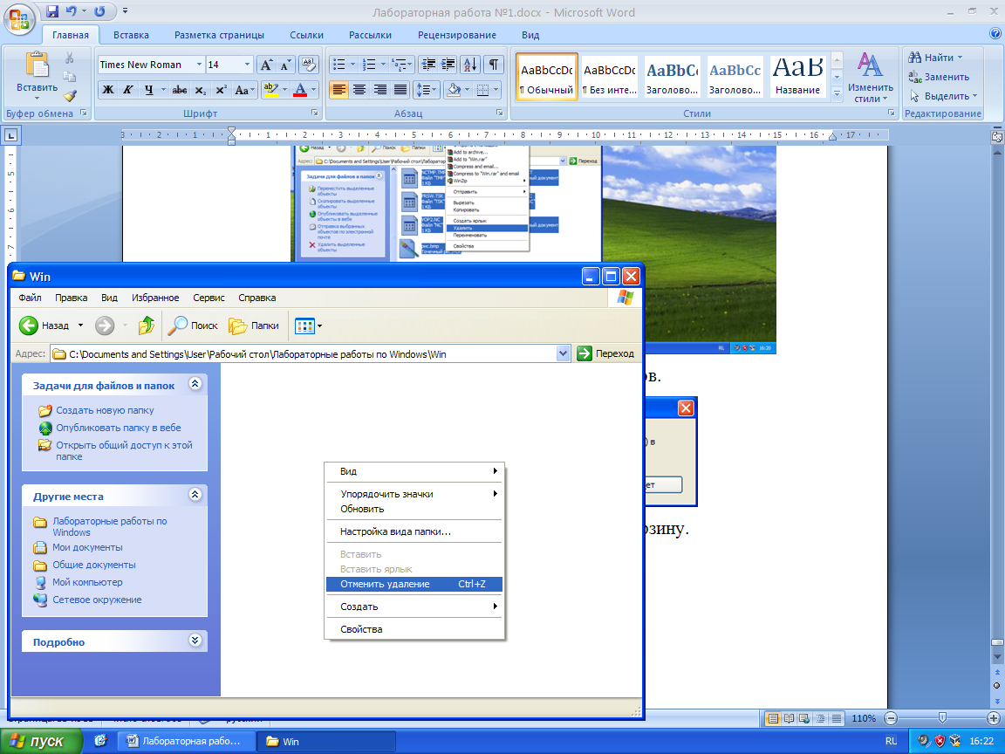The image size is (1005, 754).
Task: Collapse 'Задачи для файлов и папок' panel
Action: [x=195, y=383]
